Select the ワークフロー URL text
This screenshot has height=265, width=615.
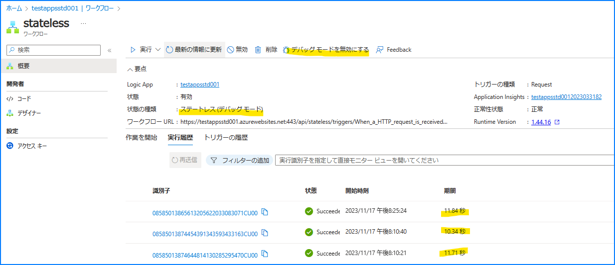pos(314,122)
